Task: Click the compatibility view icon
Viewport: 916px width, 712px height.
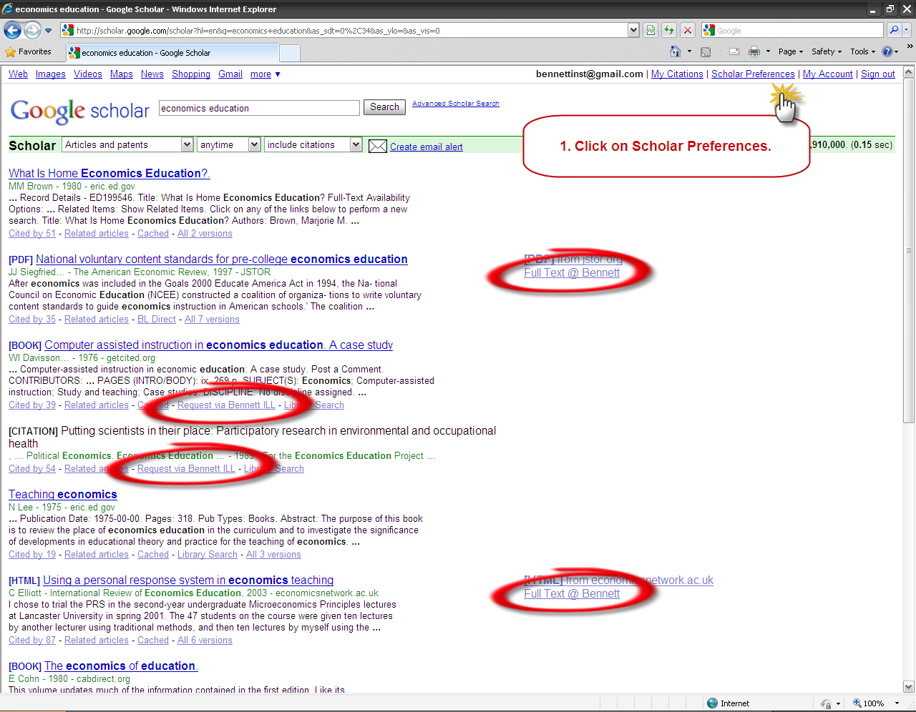Action: [651, 30]
